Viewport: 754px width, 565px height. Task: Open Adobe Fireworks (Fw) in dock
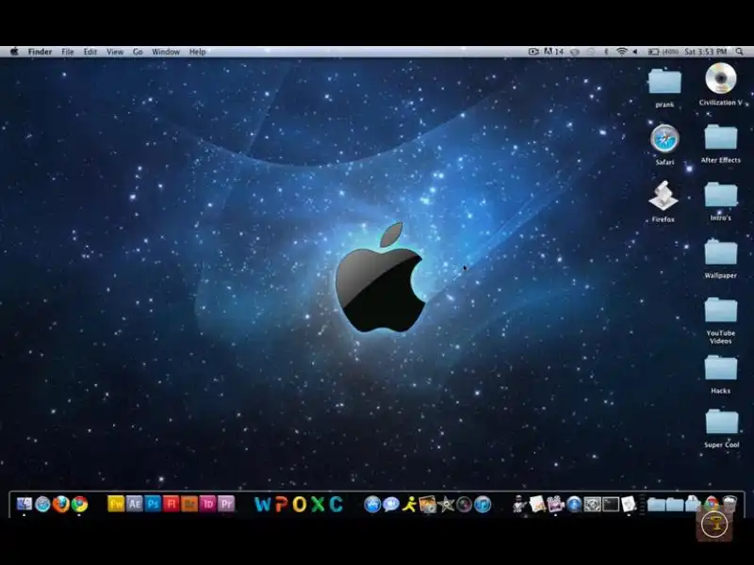[116, 504]
